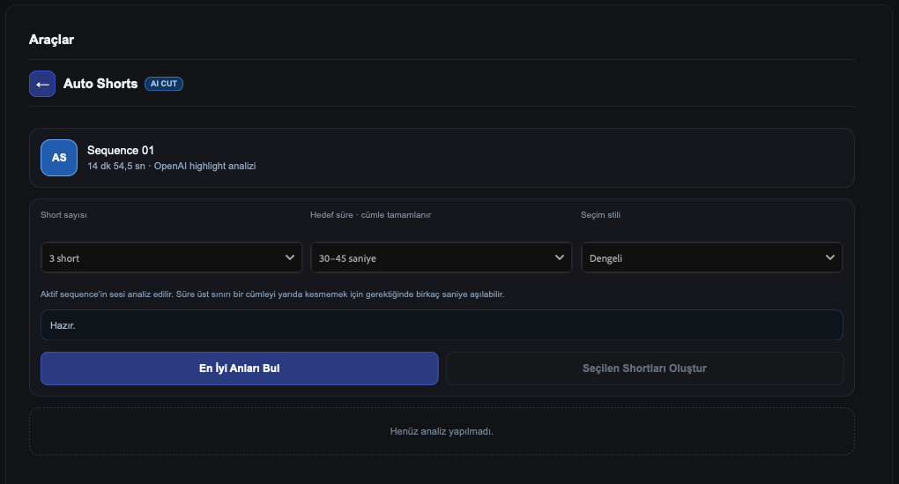Click the En İyi Anları Bul button
The image size is (899, 484).
240,369
